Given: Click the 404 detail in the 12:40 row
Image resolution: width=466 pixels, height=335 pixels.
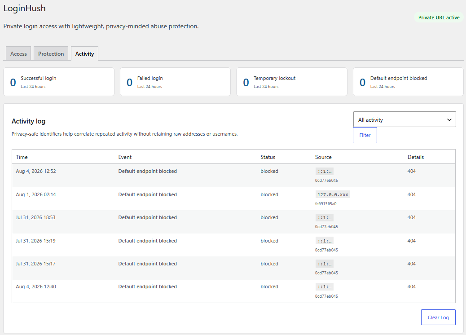Looking at the screenshot, I should pyautogui.click(x=411, y=287).
